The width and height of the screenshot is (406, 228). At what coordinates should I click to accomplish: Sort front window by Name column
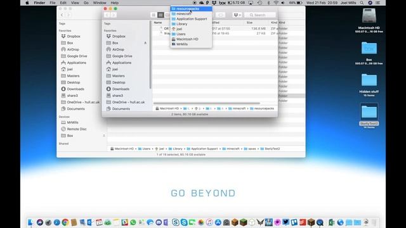click(x=158, y=23)
